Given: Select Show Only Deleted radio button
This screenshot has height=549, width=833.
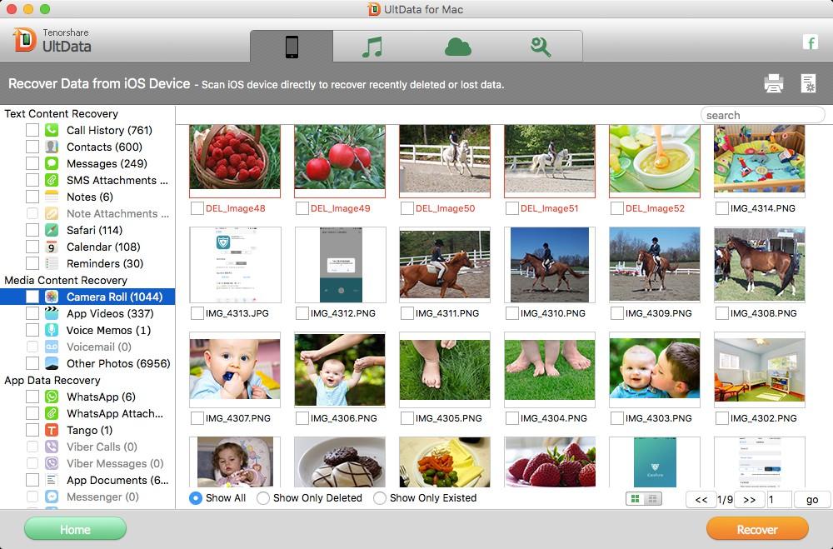Looking at the screenshot, I should 263,498.
